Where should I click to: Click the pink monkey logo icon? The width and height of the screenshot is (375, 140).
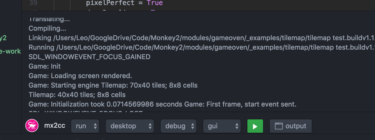pos(32,126)
